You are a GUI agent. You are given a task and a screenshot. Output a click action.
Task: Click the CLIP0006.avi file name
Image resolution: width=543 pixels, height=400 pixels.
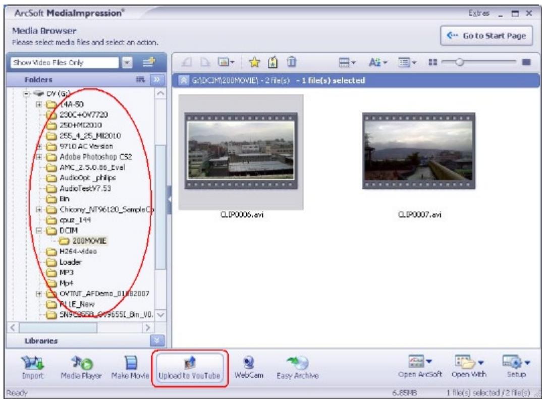242,215
